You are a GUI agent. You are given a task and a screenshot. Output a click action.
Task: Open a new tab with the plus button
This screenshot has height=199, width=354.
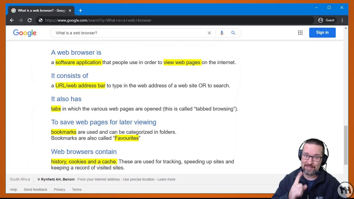80,11
